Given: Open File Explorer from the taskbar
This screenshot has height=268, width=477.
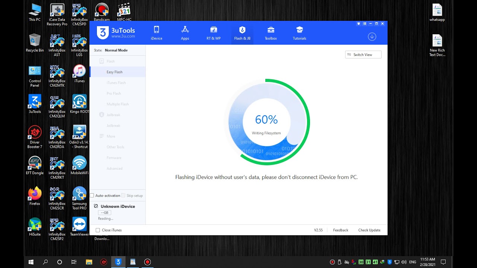Looking at the screenshot, I should tap(89, 262).
